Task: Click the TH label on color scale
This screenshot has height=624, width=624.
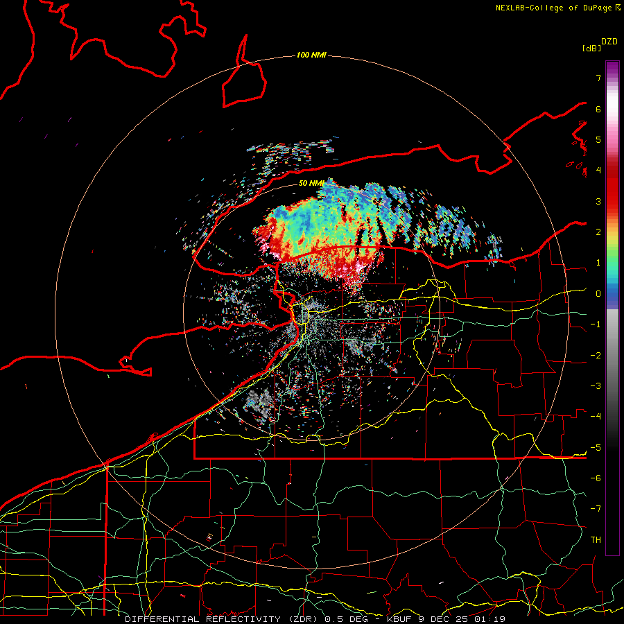Action: coord(596,540)
